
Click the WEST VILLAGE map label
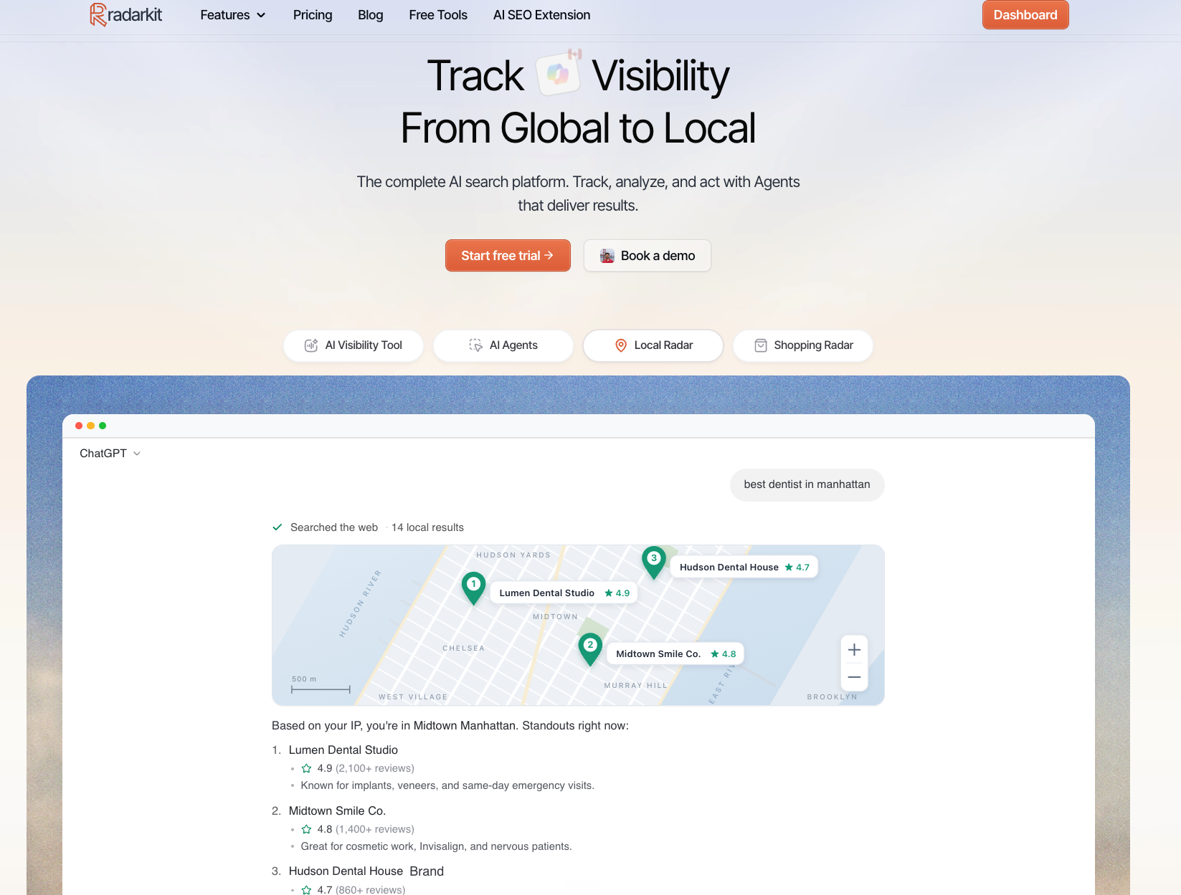point(413,697)
